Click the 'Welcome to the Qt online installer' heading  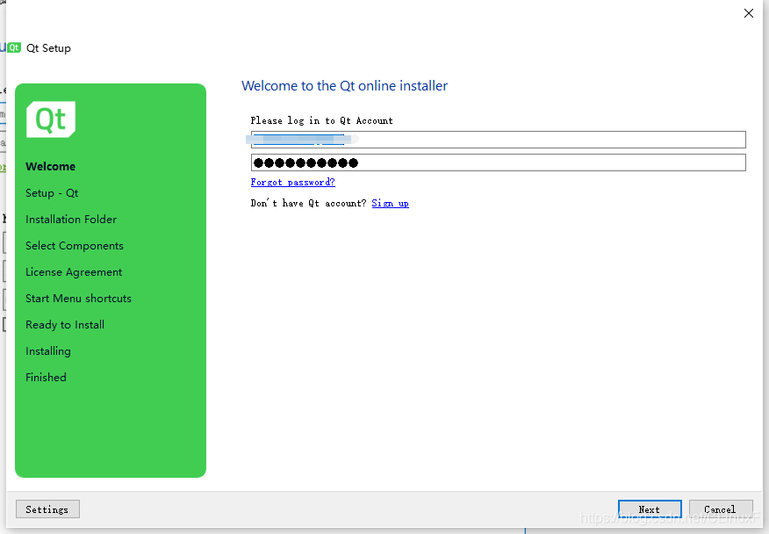345,86
